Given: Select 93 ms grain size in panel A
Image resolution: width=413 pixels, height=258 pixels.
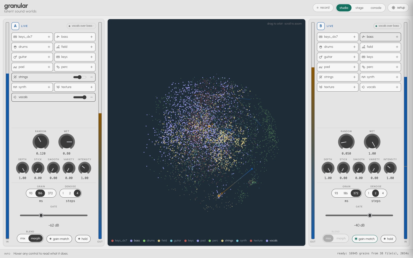Looking at the screenshot, I should pos(31,193).
